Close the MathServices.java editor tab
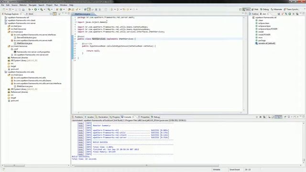Image resolution: width=306 pixels, height=172 pixels. (x=92, y=14)
